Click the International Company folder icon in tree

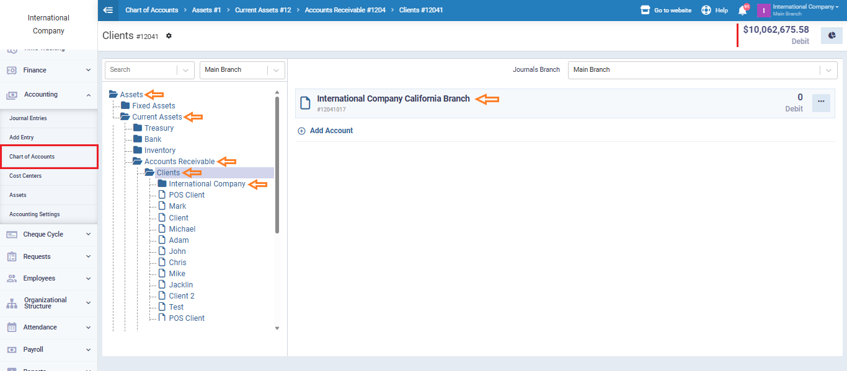(162, 184)
